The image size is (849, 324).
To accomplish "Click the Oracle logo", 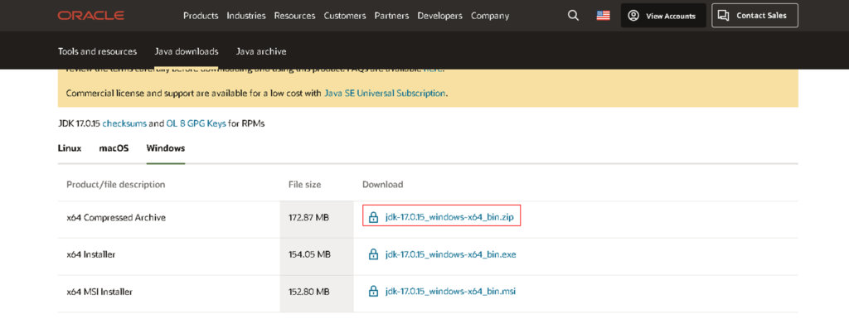I will pyautogui.click(x=91, y=16).
